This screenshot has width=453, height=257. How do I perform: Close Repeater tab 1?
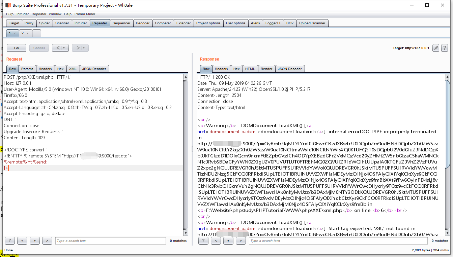tap(15, 33)
